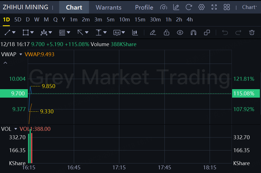
Task: Enter fullscreen chart mode
Action: (214, 7)
